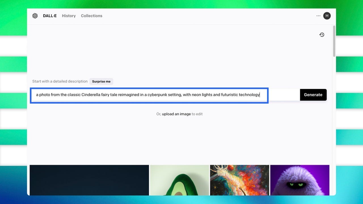Click the OpenAI logo icon
This screenshot has width=363, height=204.
click(35, 16)
